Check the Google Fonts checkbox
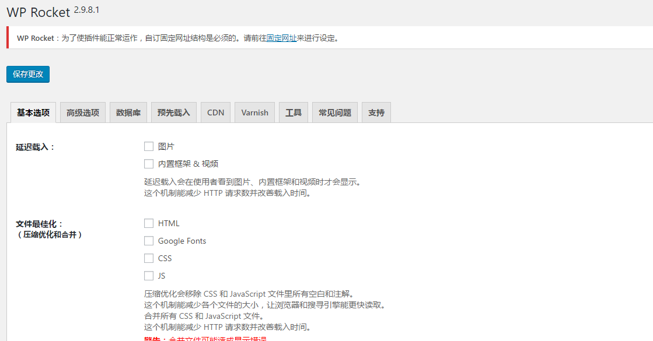 [149, 241]
